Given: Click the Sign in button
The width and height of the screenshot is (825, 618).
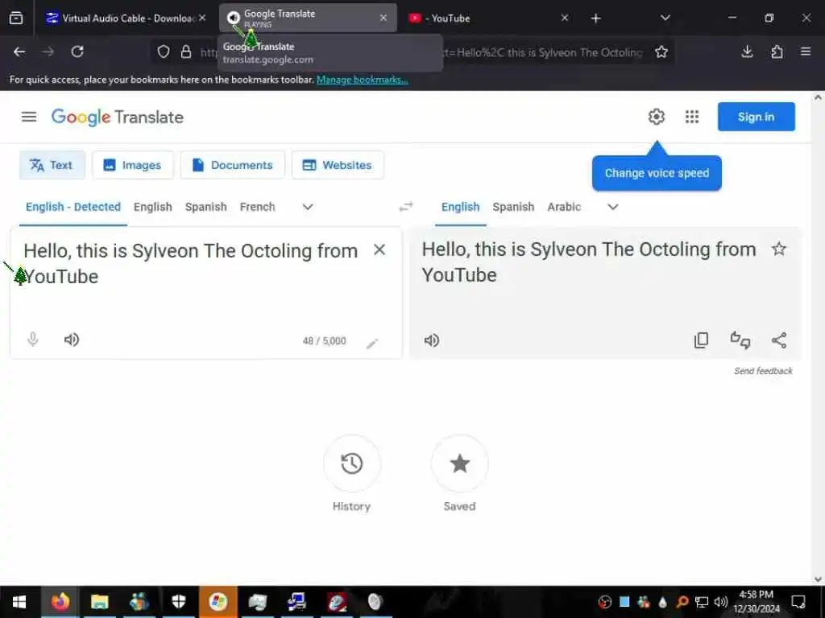Looking at the screenshot, I should 756,117.
